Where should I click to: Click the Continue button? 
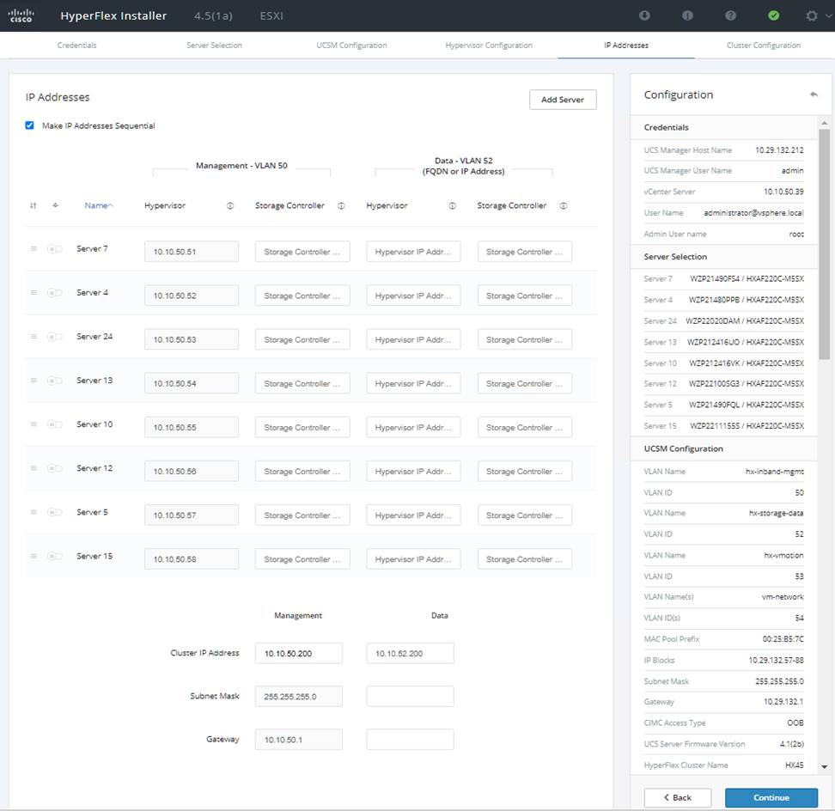coord(771,797)
